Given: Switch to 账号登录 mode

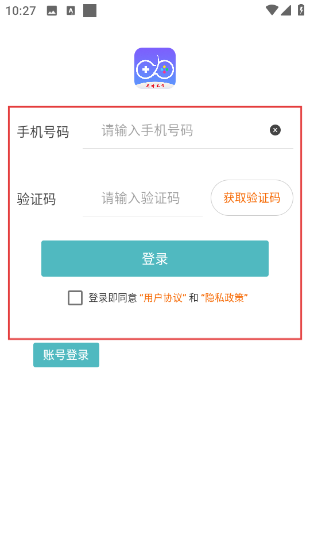Looking at the screenshot, I should (x=66, y=355).
